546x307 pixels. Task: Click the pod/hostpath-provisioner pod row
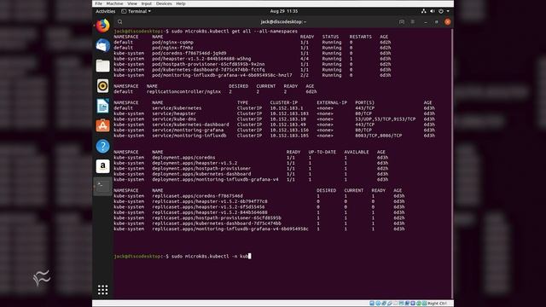pos(253,64)
